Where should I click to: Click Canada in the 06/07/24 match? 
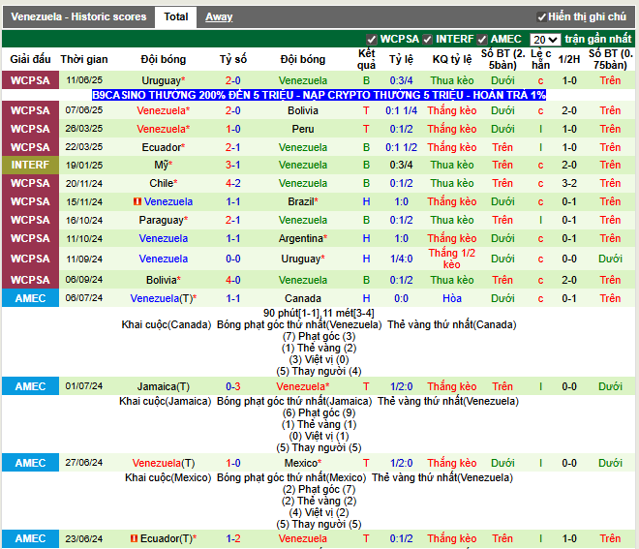(x=303, y=298)
